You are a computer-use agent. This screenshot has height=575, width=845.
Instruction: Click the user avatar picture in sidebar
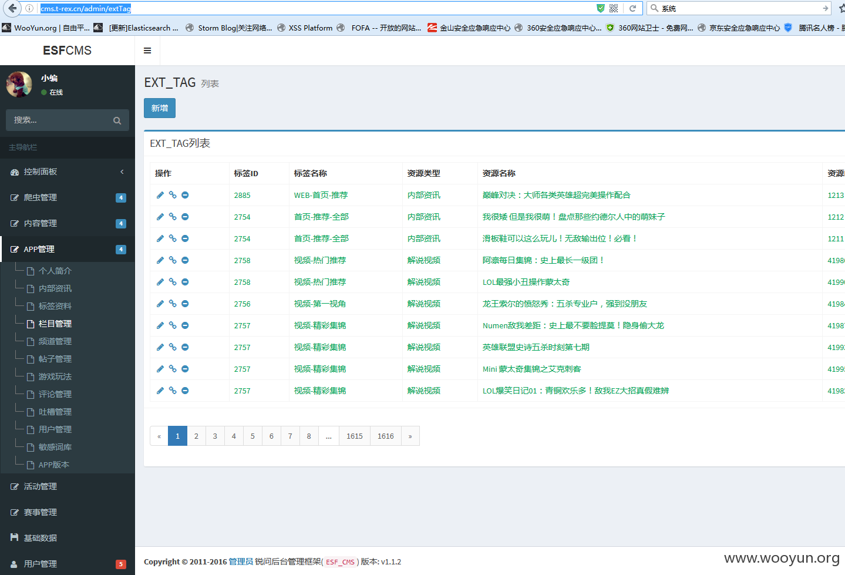[19, 85]
